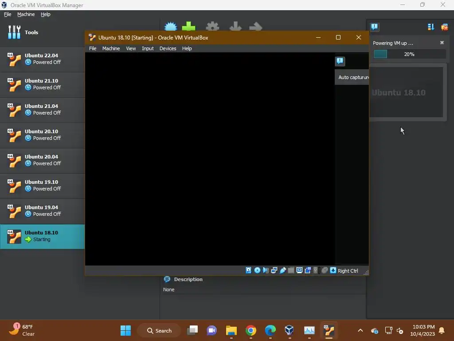Open the Input menu

point(148,48)
